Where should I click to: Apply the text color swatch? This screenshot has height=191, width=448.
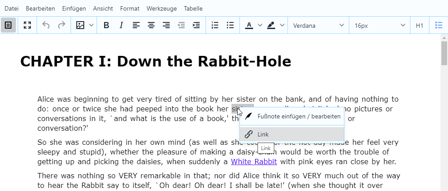249,26
